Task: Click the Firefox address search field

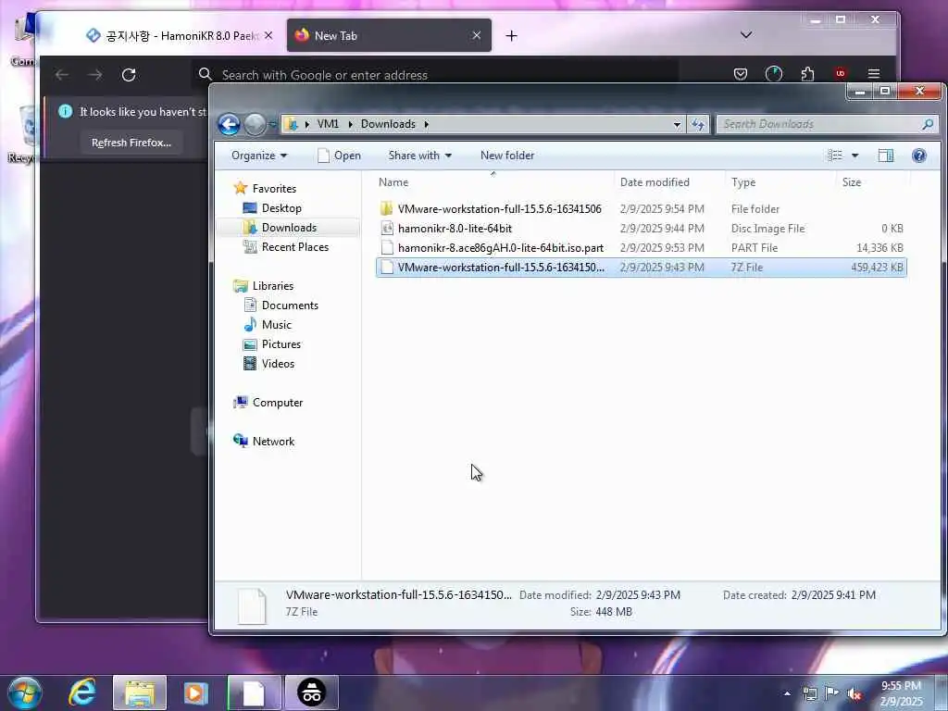Action: pyautogui.click(x=435, y=75)
